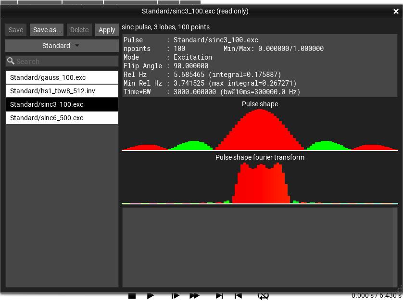Click the Apply button

pyautogui.click(x=107, y=30)
